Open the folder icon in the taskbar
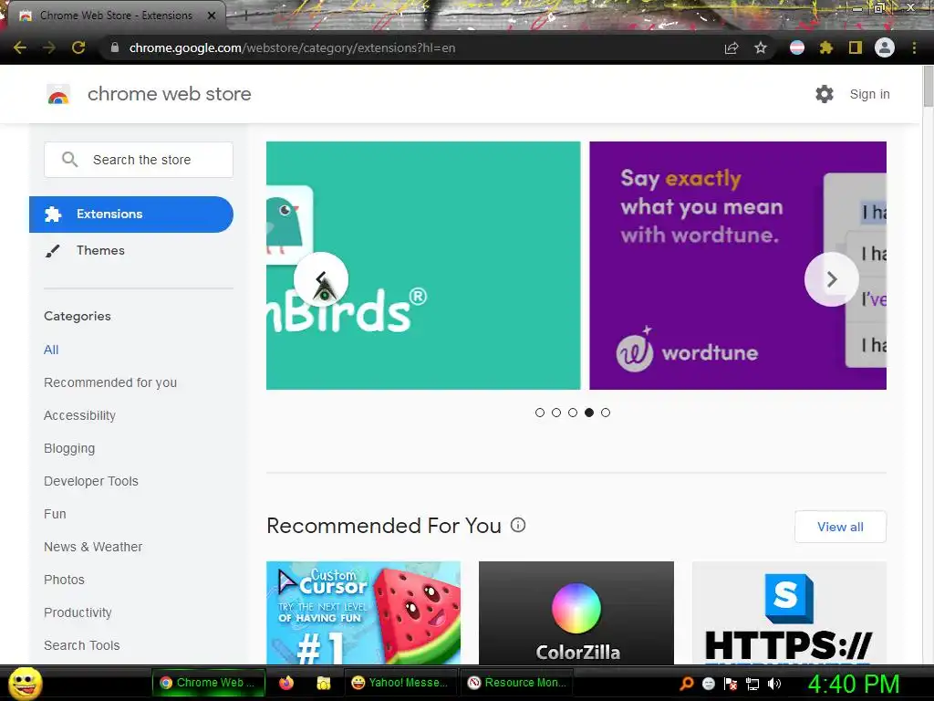934x701 pixels. coord(324,683)
